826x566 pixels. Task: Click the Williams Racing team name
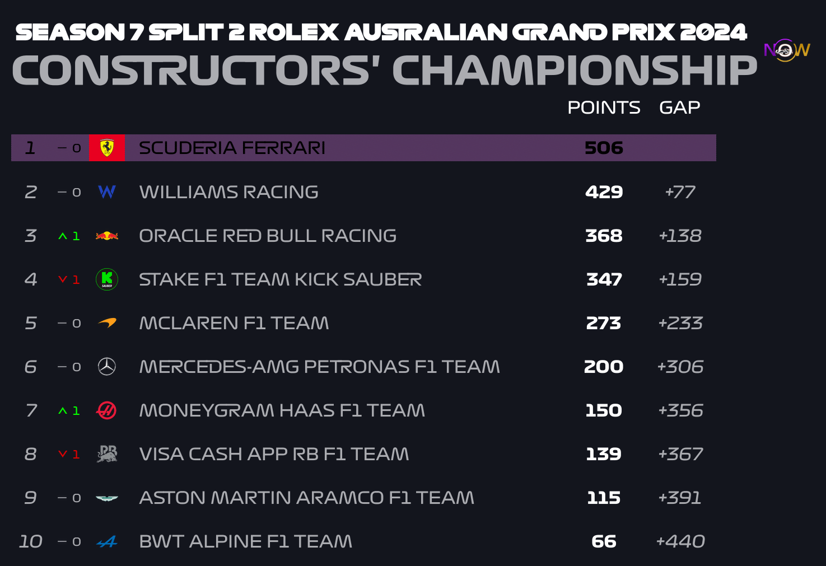(x=228, y=192)
